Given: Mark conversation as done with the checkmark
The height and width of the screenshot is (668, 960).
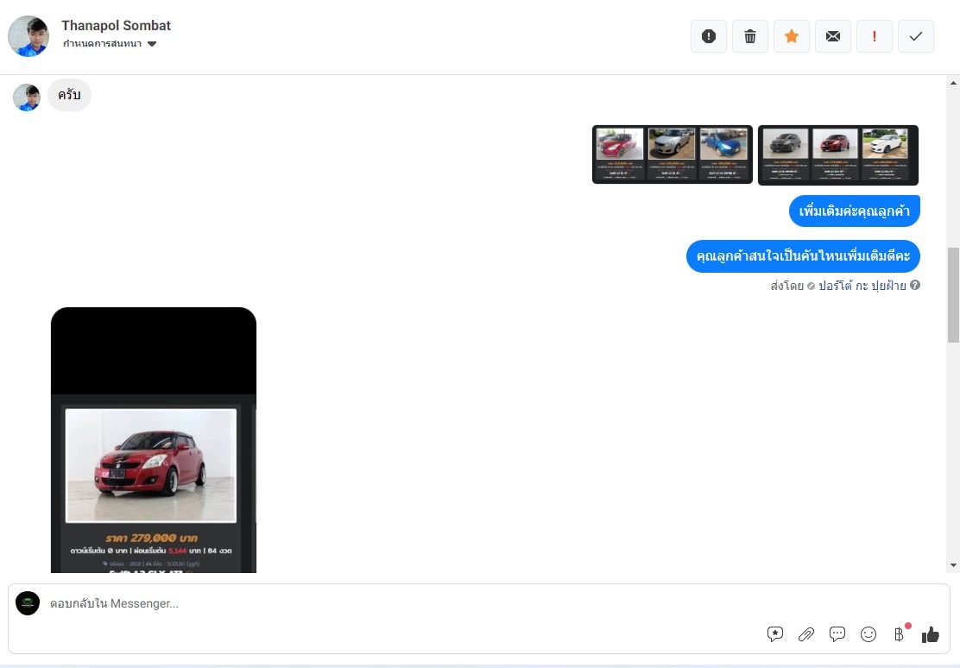Looking at the screenshot, I should coord(916,36).
